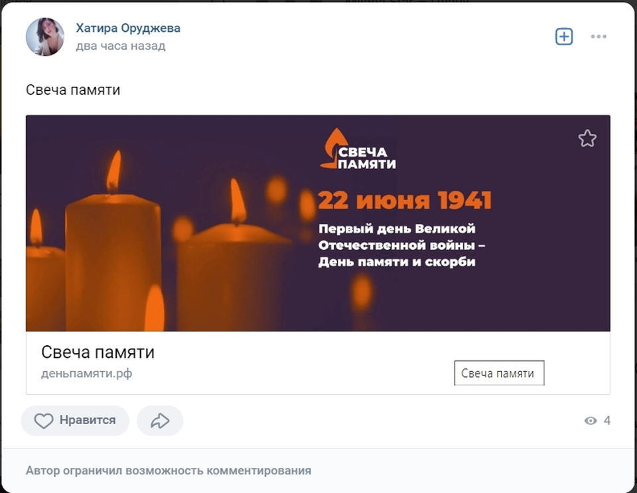Viewport: 637px width, 493px height.
Task: Open the author name Хатира Оруджева
Action: coord(128,28)
